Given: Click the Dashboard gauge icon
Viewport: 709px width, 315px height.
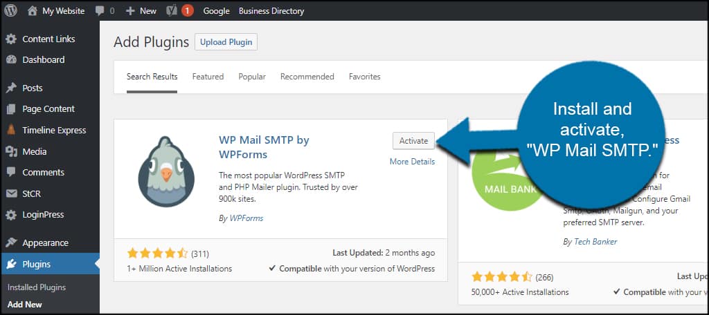Looking at the screenshot, I should (11, 60).
